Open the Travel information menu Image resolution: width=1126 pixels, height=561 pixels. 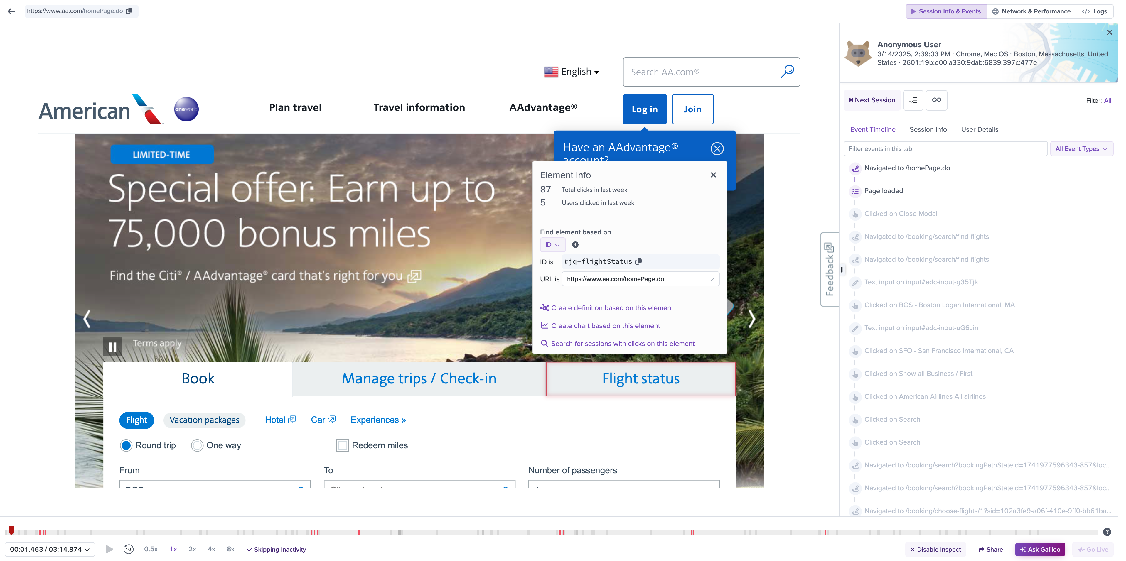tap(419, 107)
